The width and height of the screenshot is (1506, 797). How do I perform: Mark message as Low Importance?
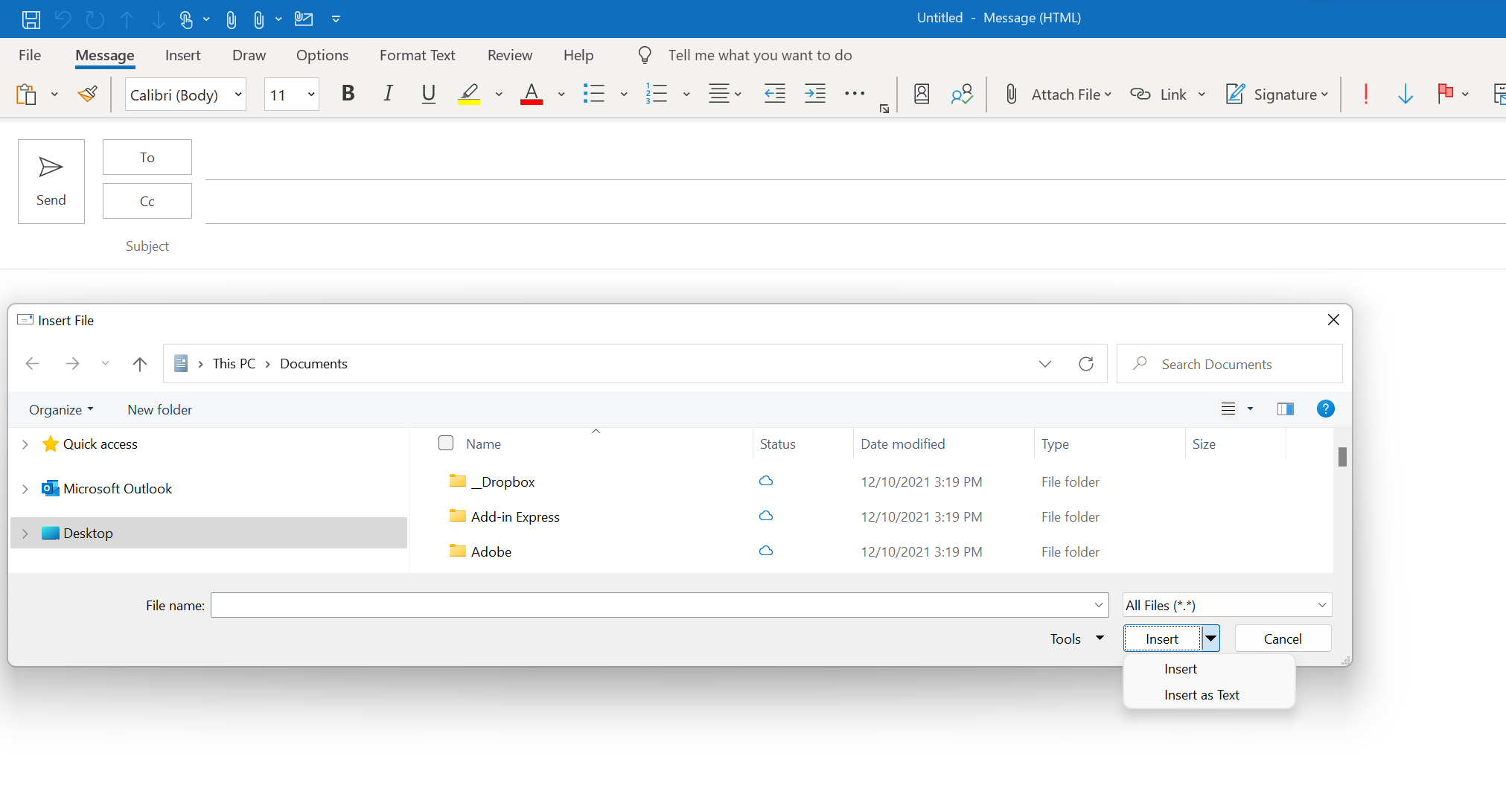pyautogui.click(x=1406, y=94)
